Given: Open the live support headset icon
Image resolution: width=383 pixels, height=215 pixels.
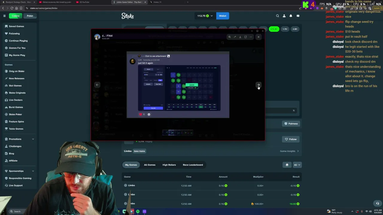Looking at the screenshot, I should click(x=377, y=203).
